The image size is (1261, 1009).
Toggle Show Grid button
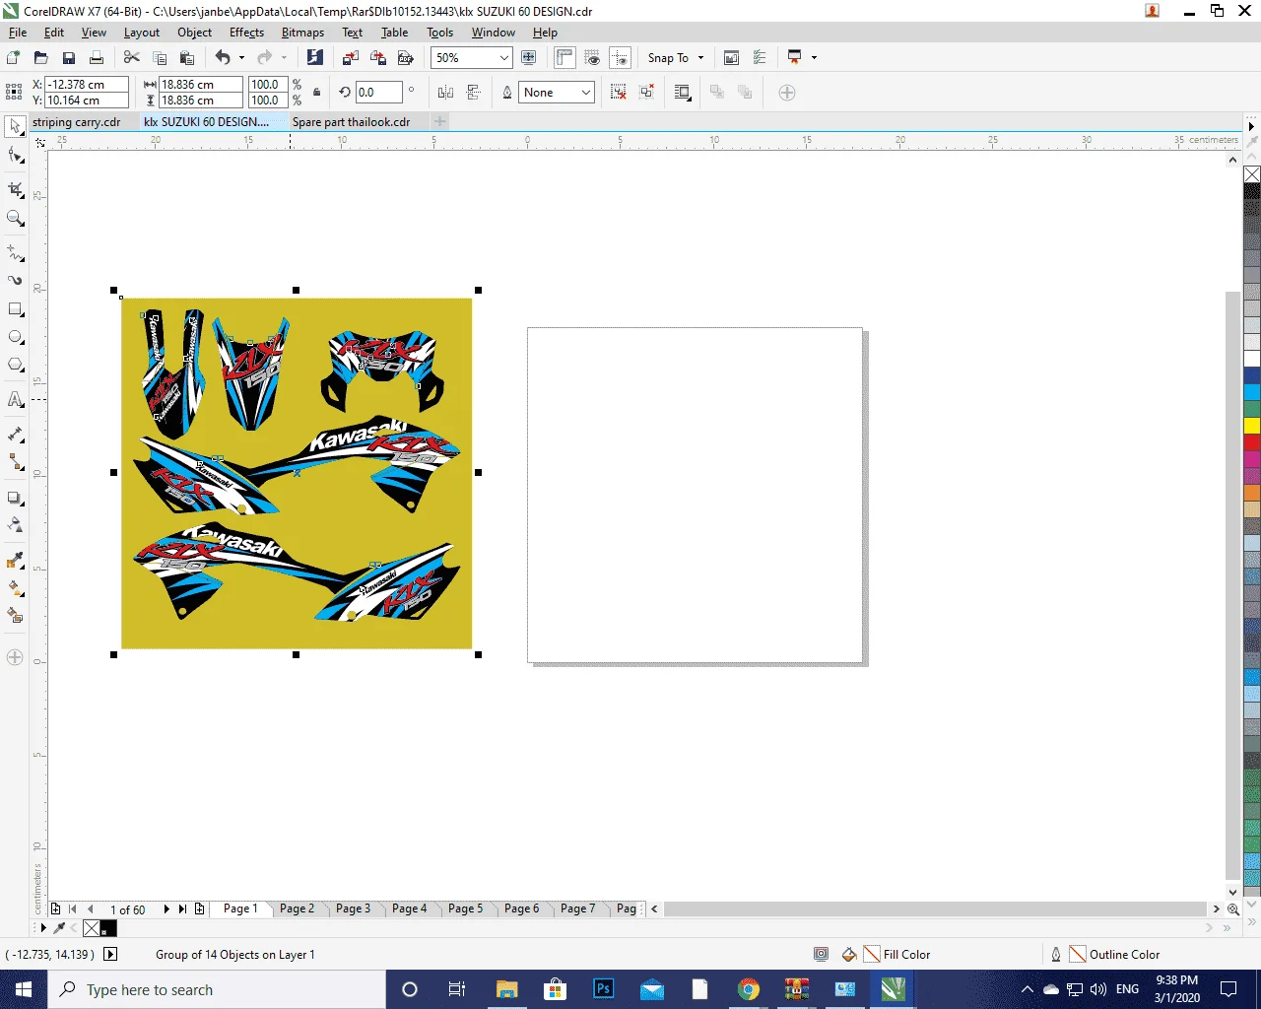click(592, 58)
